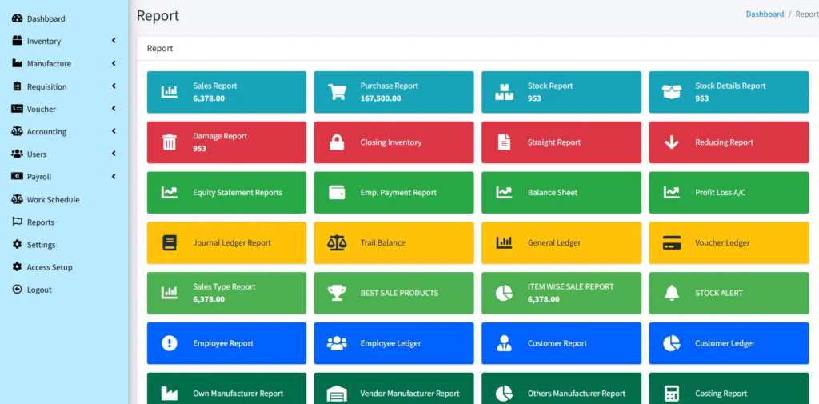This screenshot has width=819, height=404.
Task: Click the 953 value under Damage Report
Action: [x=199, y=149]
